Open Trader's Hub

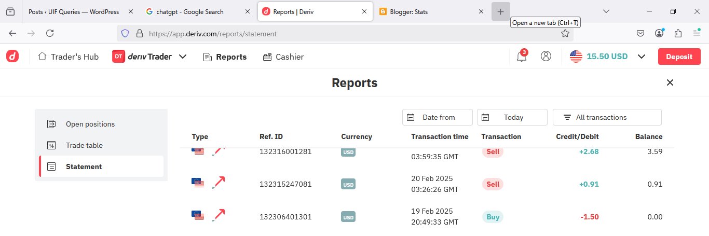[68, 57]
